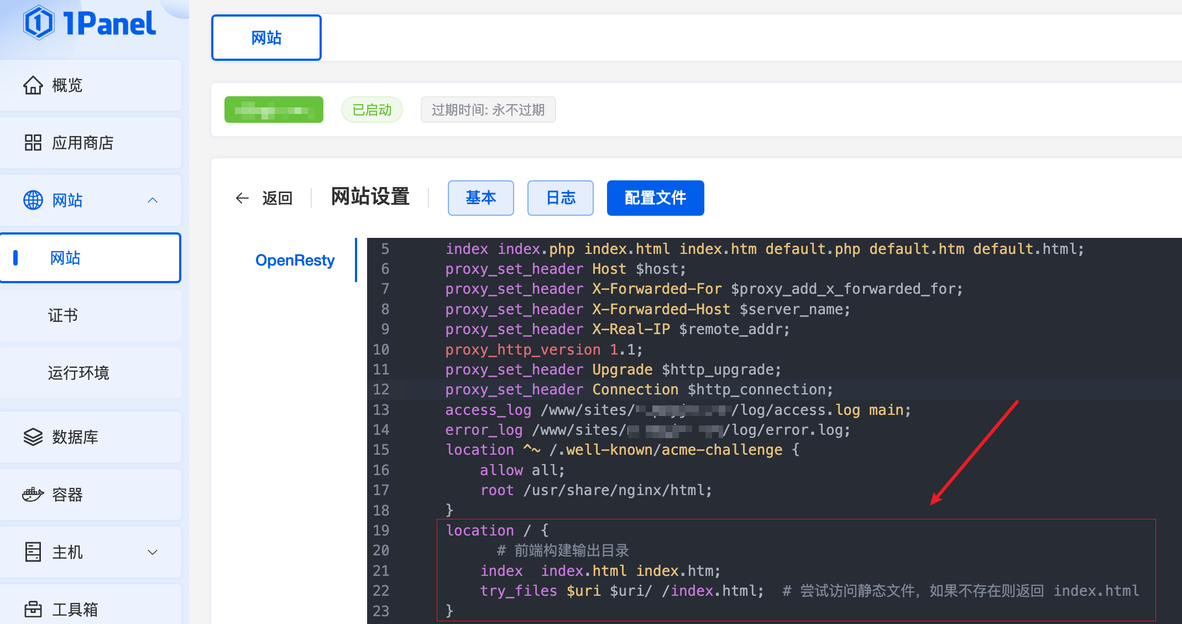Switch to the 日志 tab
This screenshot has height=624, width=1182.
(x=561, y=198)
